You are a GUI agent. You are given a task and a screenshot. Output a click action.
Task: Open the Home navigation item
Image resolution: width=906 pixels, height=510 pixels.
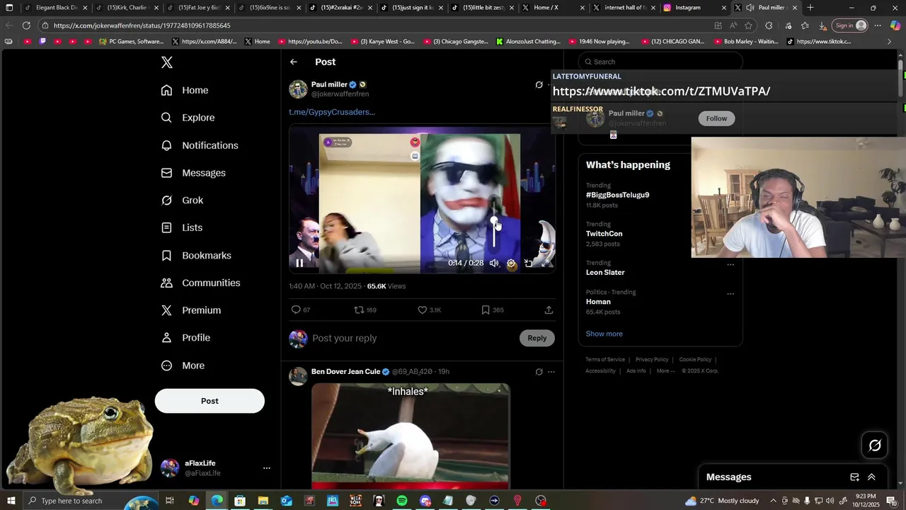point(185,90)
